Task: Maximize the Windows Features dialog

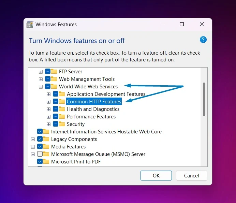Action: (x=182, y=24)
